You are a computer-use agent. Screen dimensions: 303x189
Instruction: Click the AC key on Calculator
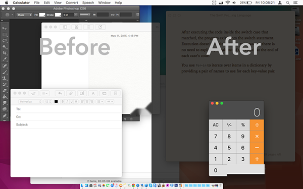coord(216,125)
